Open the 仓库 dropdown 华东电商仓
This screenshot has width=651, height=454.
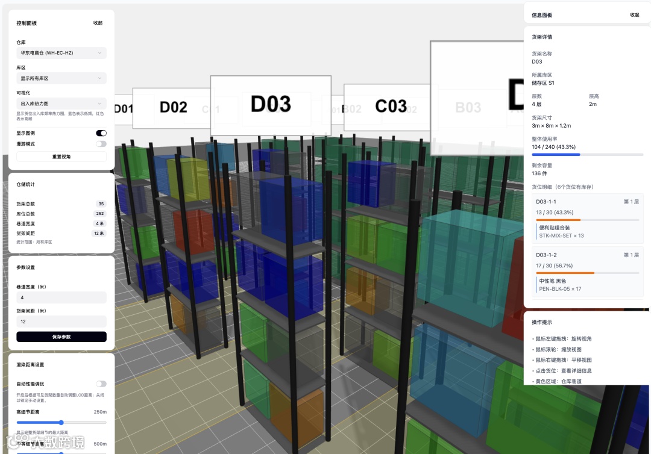click(61, 53)
